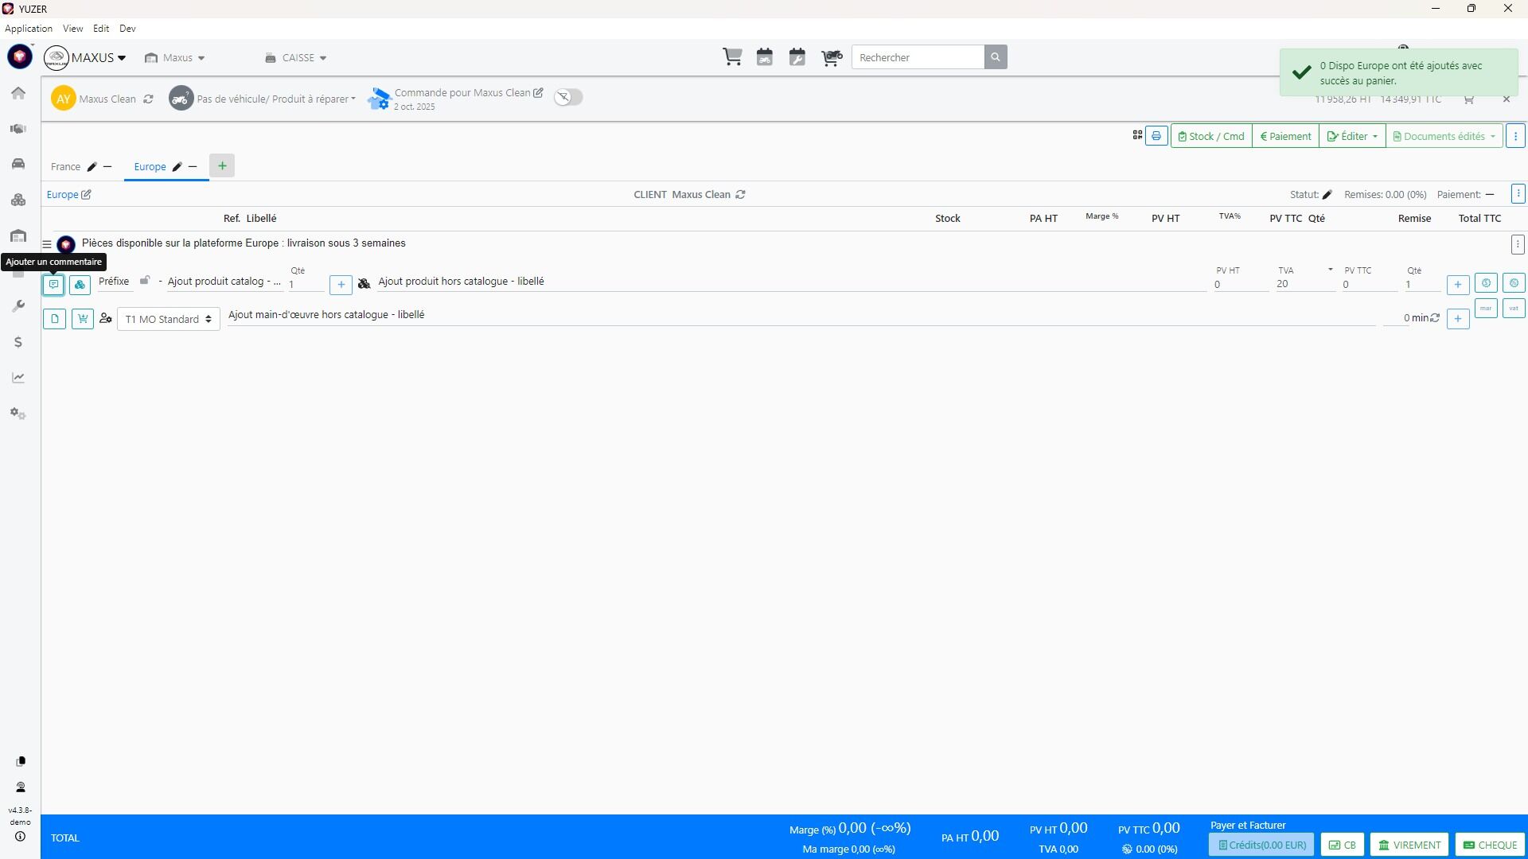Click the Rechercher search field
The image size is (1528, 859).
tap(917, 57)
